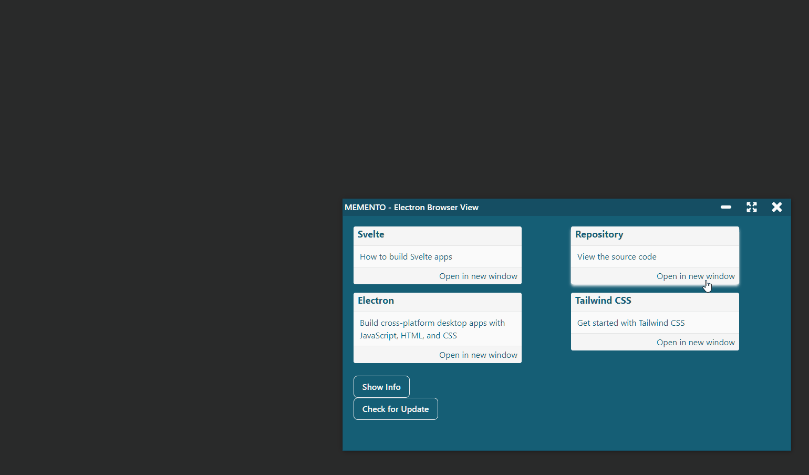Click 'How to build Svelte apps' text
Screen dimensions: 809x475
[x=406, y=257]
